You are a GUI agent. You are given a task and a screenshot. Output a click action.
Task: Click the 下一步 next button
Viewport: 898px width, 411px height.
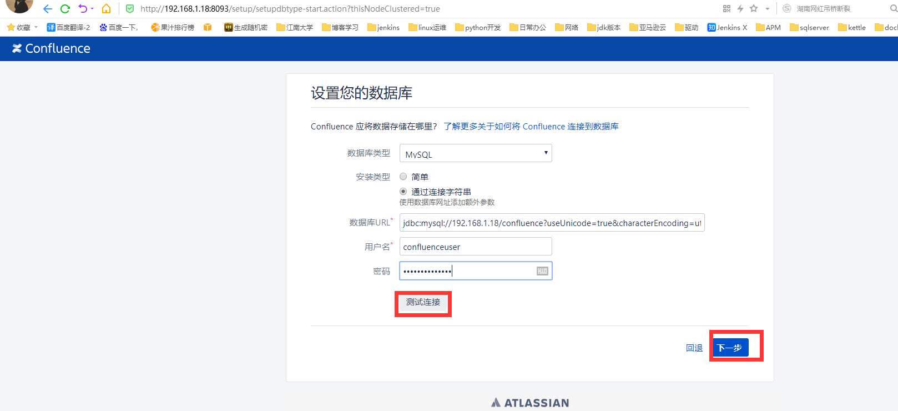click(x=730, y=348)
